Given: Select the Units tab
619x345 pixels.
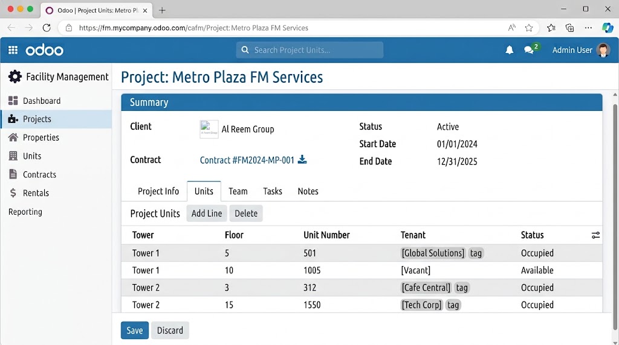Looking at the screenshot, I should point(204,191).
